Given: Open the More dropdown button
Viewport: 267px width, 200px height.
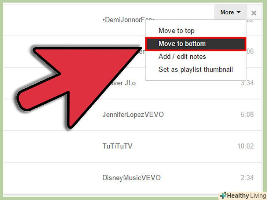Looking at the screenshot, I should [230, 12].
